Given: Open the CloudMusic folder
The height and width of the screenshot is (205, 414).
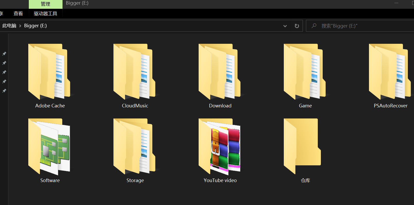Looking at the screenshot, I should 134,72.
